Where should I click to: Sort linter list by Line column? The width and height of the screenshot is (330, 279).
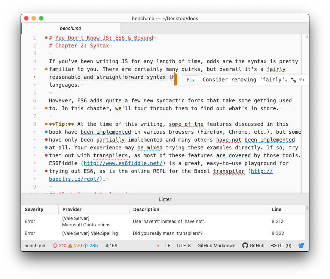coord(287,210)
